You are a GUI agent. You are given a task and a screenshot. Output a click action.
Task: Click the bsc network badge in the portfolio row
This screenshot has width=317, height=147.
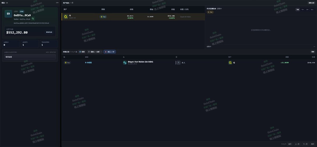click(103, 17)
